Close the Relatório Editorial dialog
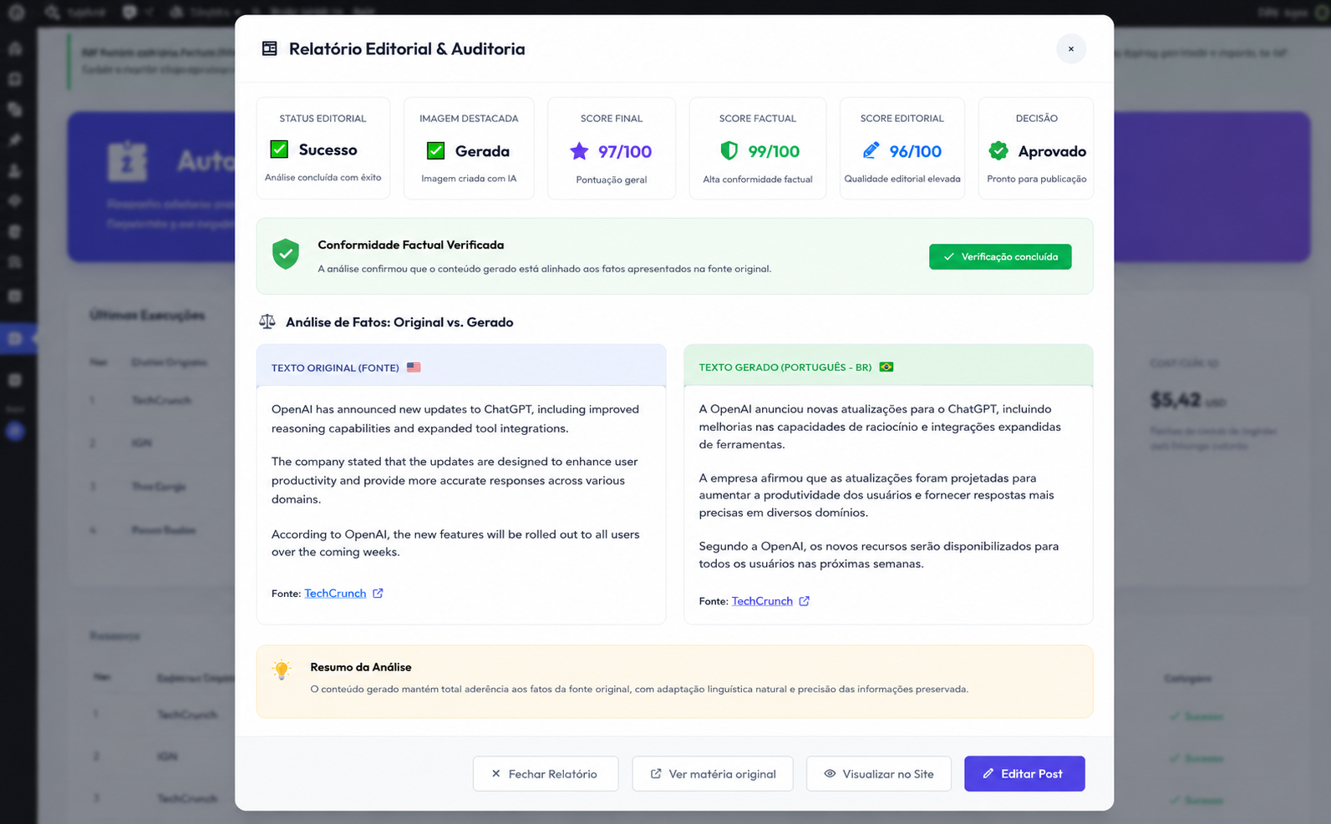 click(1070, 49)
